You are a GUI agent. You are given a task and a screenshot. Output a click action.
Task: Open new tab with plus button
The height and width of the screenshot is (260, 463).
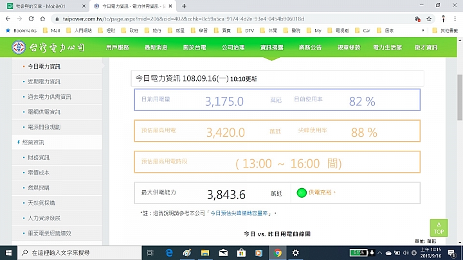185,6
